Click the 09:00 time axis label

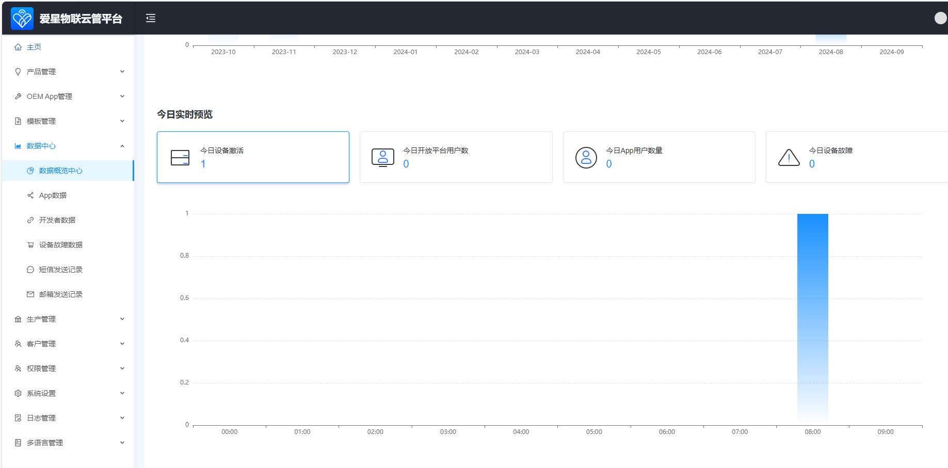[886, 432]
